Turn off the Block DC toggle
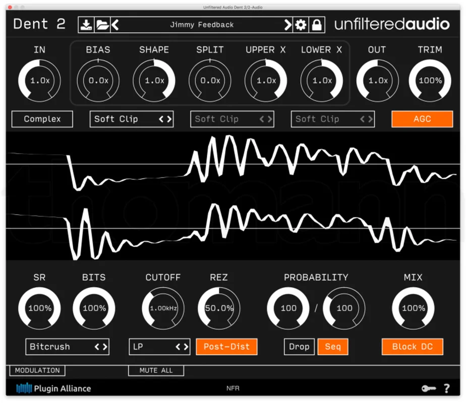Image resolution: width=466 pixels, height=403 pixels. 413,347
